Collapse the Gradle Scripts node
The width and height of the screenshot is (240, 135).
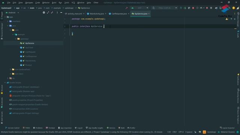[x=5, y=82]
